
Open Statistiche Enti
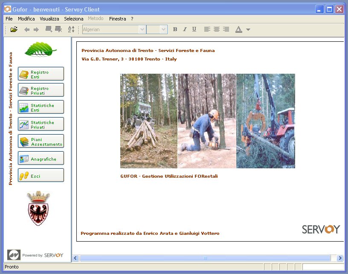click(41, 107)
